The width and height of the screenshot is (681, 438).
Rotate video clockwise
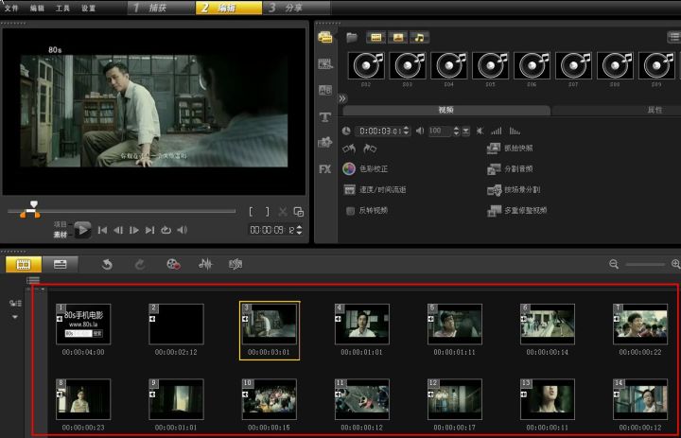pos(370,149)
